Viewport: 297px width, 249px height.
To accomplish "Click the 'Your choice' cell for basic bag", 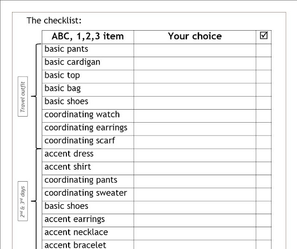I will (194, 88).
